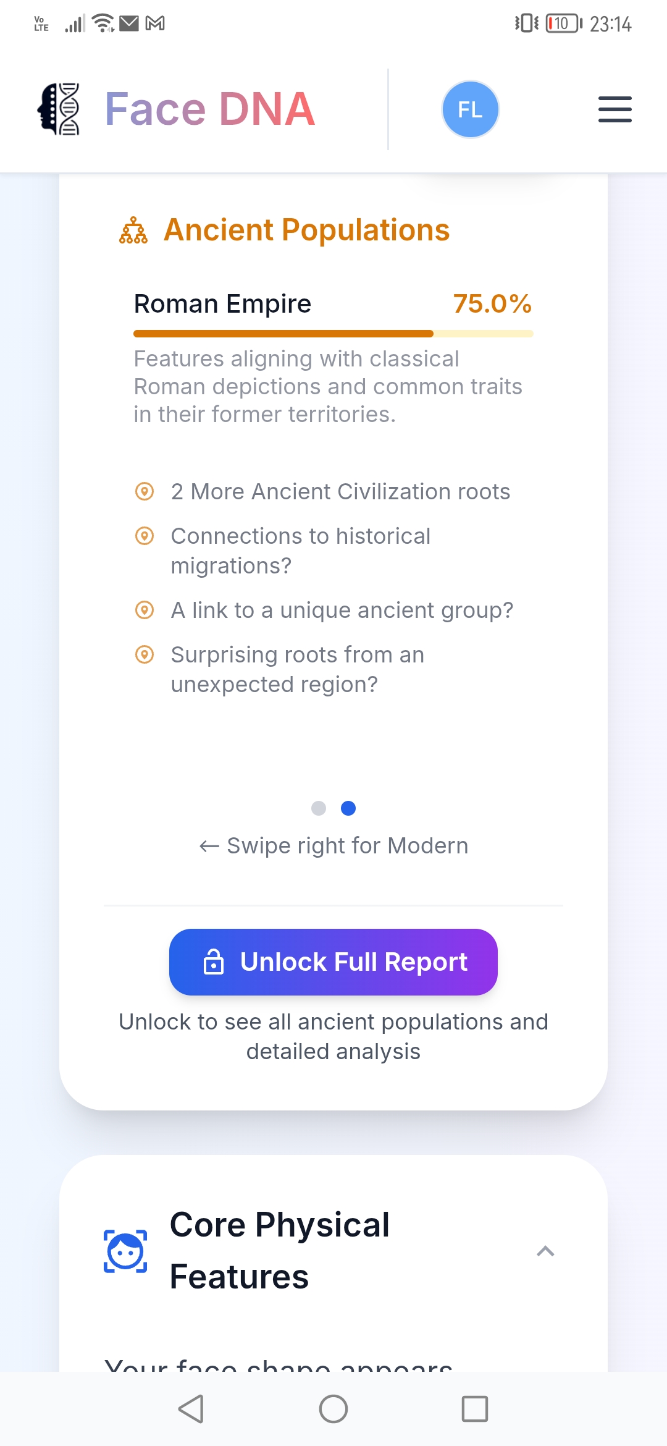Click the Core Physical Features heading

pos(280,1251)
